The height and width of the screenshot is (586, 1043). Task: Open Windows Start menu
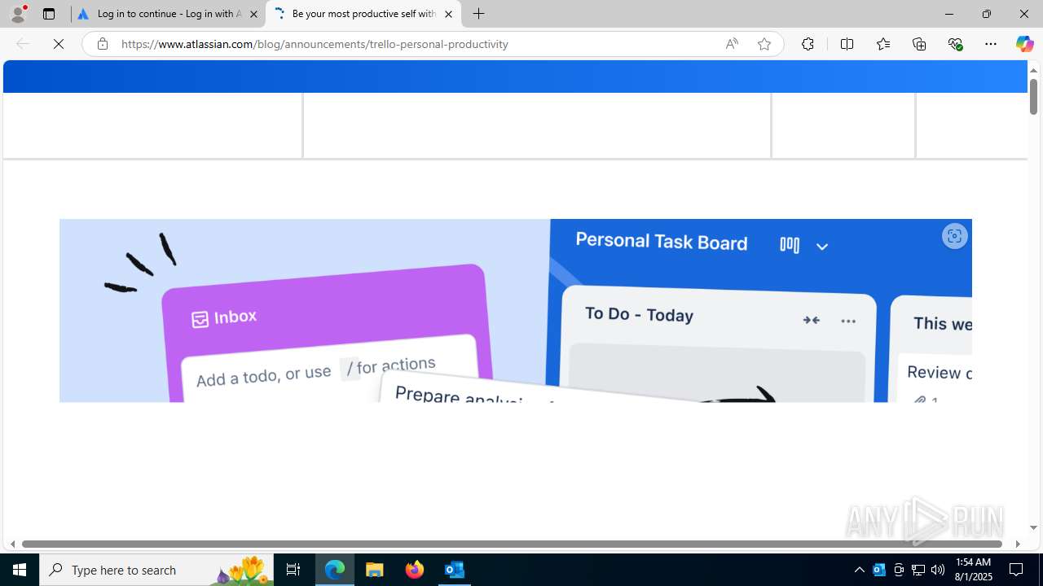20,570
